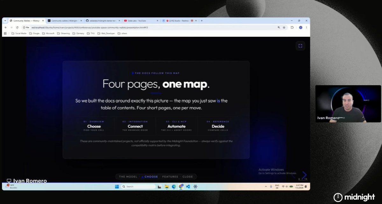This screenshot has width=382, height=204.
Task: Open the Germany bookmarks folder
Action: (78, 33)
